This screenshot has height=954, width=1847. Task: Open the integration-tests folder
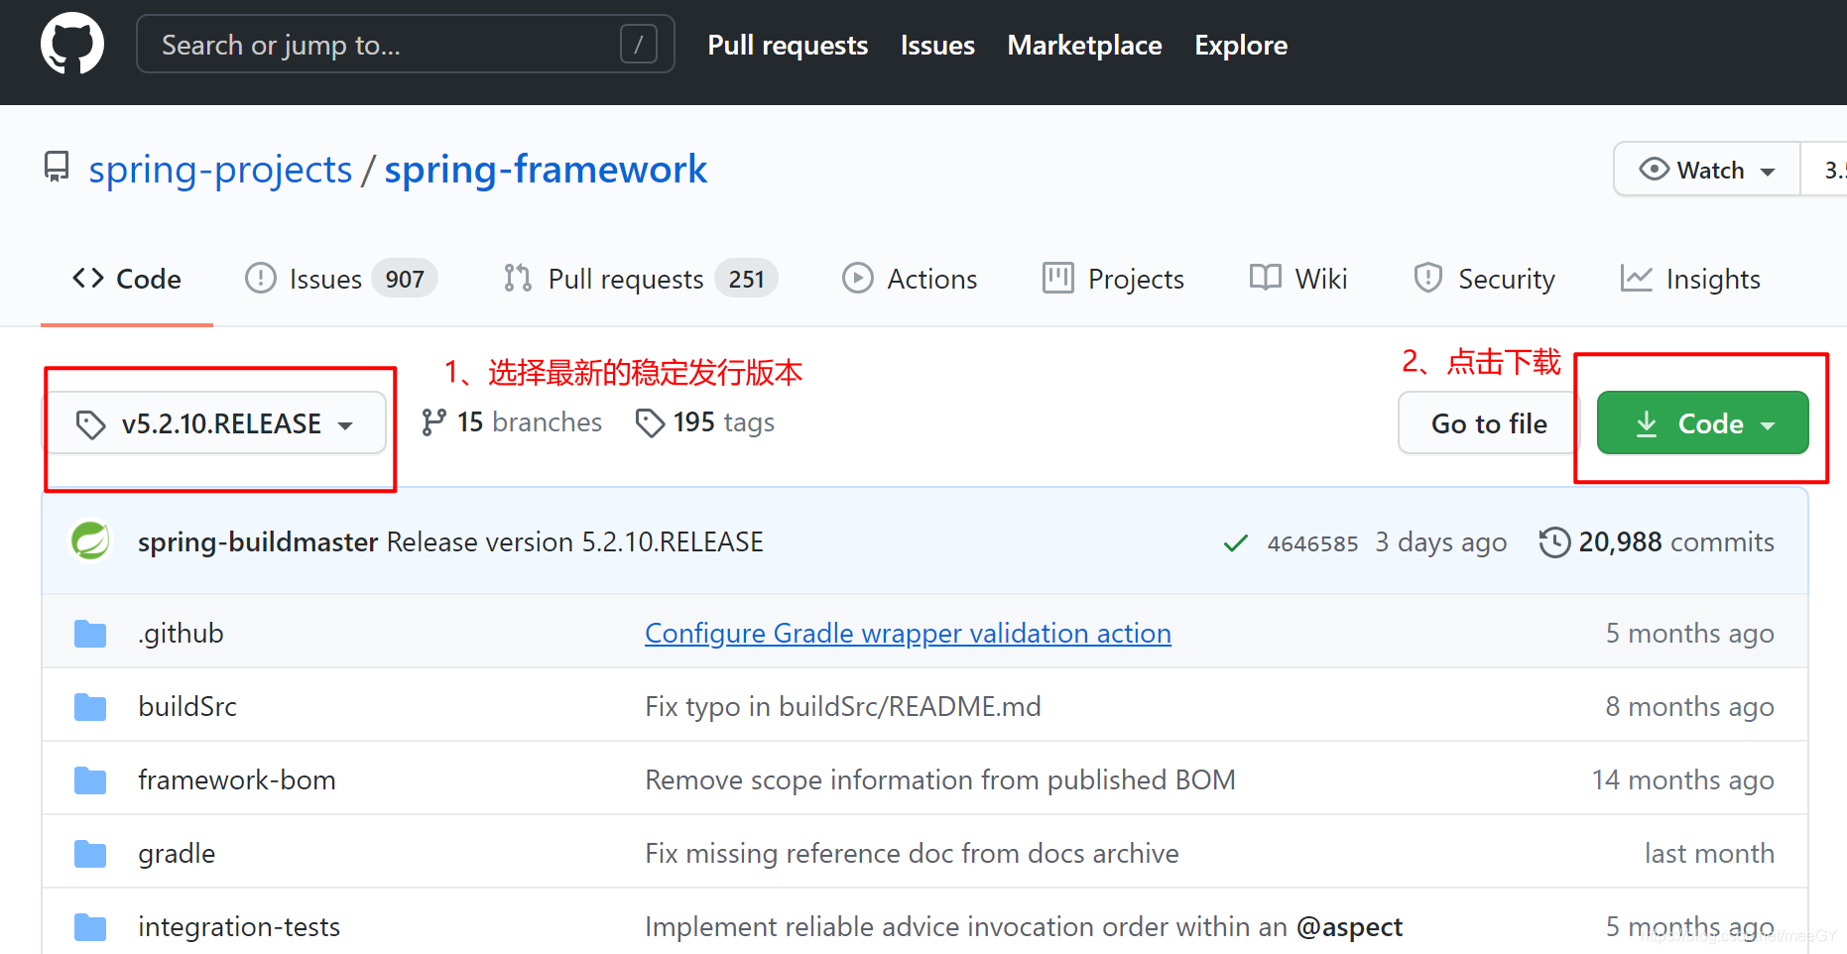point(239,927)
